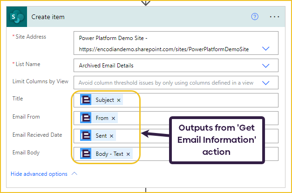Viewport: 292px width, 193px height.
Task: Remove the From token with its X
Action: click(114, 118)
